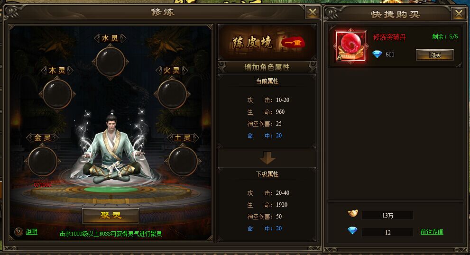This screenshot has height=255, width=470.
Task: Click the question mark help icon
Action: 18,232
